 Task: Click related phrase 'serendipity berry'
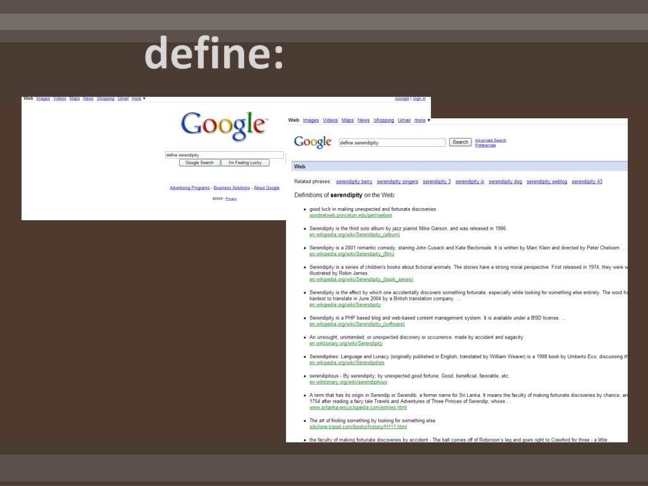click(x=354, y=182)
